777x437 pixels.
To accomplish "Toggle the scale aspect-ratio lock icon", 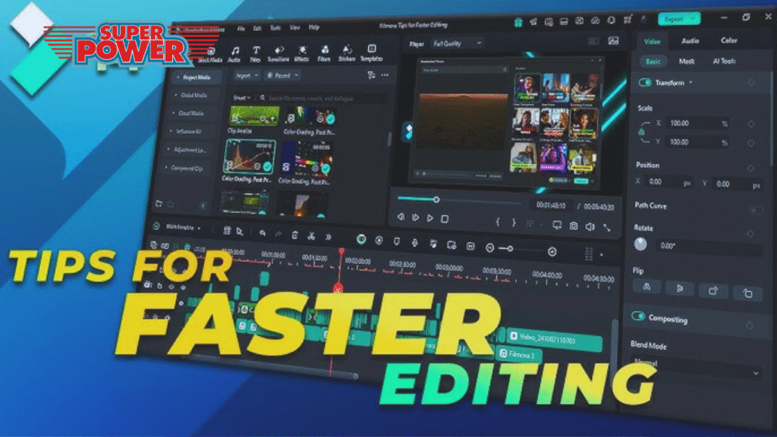I will (641, 132).
